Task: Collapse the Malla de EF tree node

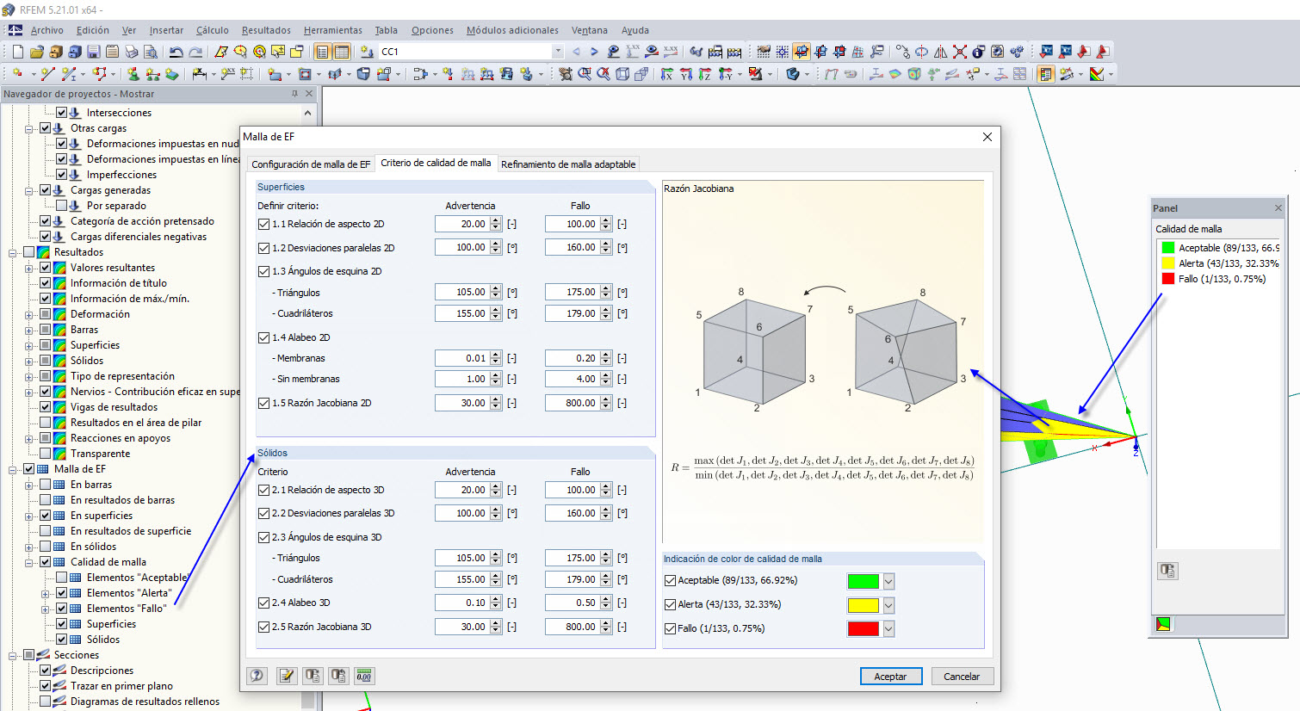Action: tap(13, 469)
